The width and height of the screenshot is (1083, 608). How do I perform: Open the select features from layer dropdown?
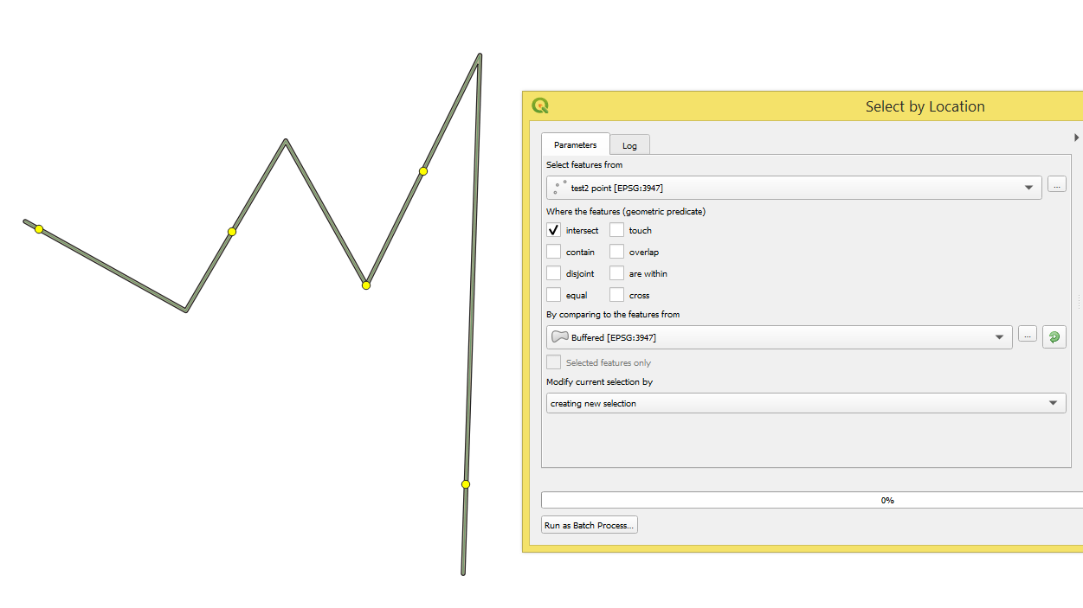pyautogui.click(x=1028, y=187)
